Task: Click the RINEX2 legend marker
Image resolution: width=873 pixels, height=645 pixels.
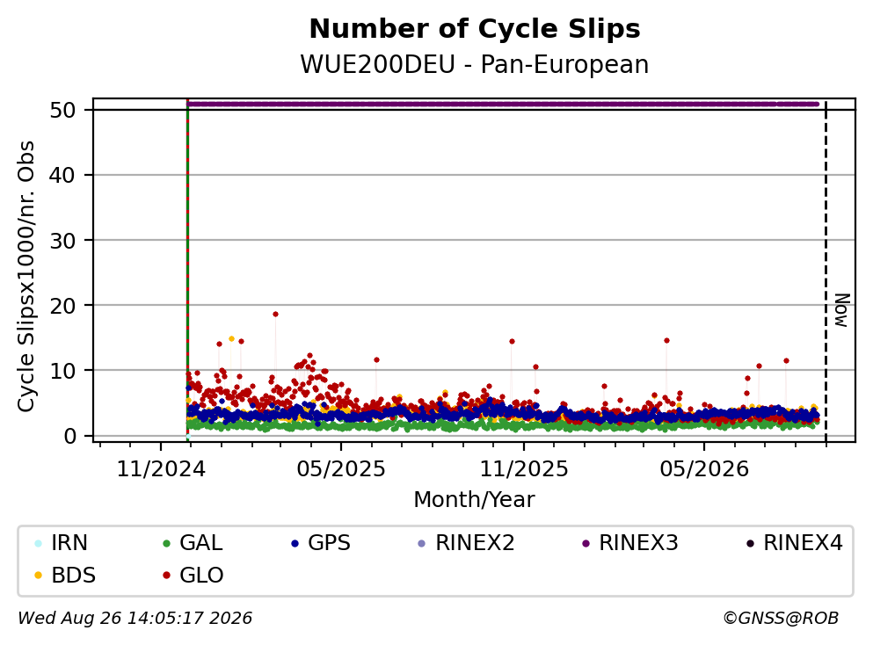Action: (421, 543)
